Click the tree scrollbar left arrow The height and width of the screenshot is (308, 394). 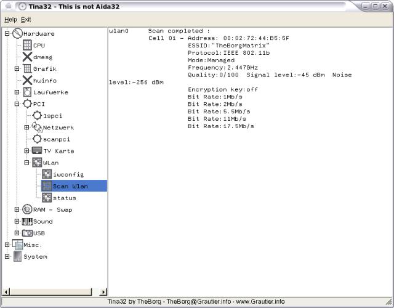pos(6,291)
